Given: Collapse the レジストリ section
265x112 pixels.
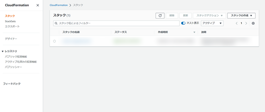Looking at the screenshot, I should pos(3,51).
